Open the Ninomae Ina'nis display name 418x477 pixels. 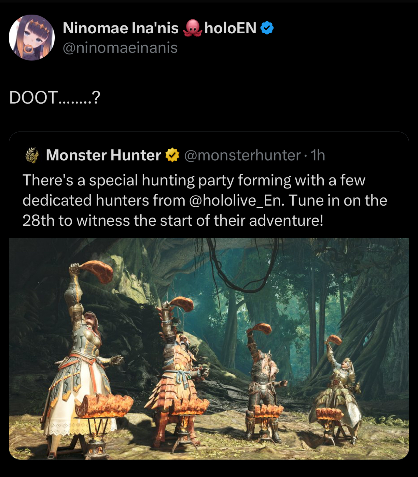coord(120,28)
